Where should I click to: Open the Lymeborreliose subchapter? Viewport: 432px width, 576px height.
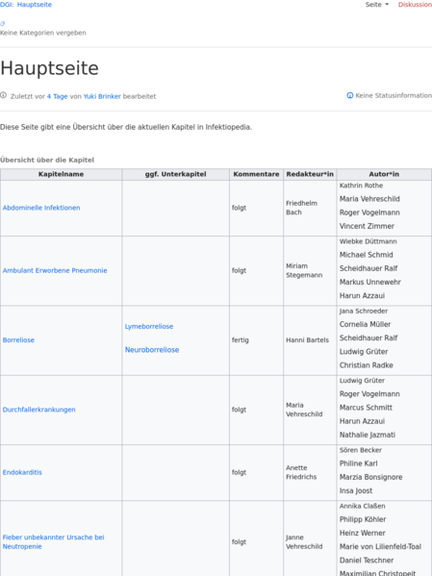149,327
